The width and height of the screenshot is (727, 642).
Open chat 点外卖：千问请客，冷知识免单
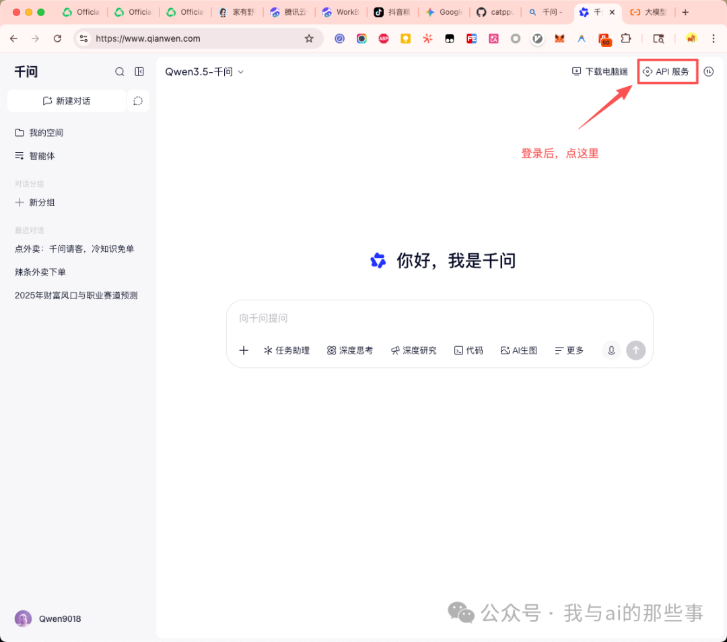coord(75,249)
